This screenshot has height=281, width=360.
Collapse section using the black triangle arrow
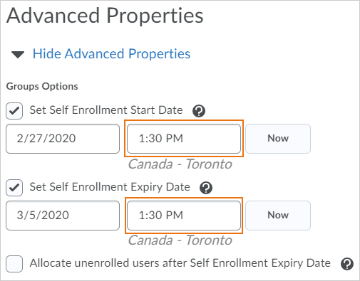point(18,55)
